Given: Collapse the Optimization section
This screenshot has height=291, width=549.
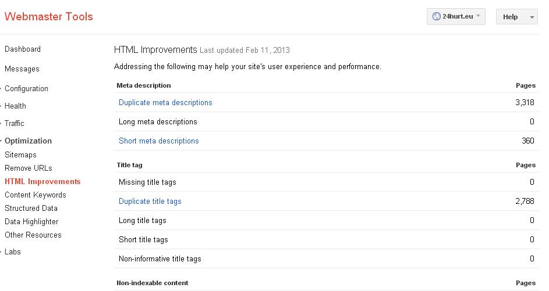Looking at the screenshot, I should pyautogui.click(x=28, y=141).
